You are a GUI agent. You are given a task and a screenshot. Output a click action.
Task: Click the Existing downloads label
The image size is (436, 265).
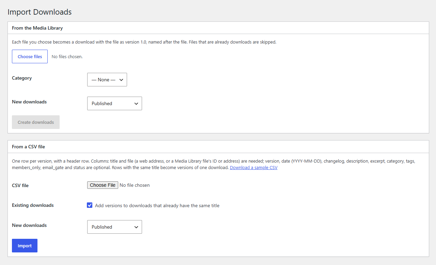33,205
